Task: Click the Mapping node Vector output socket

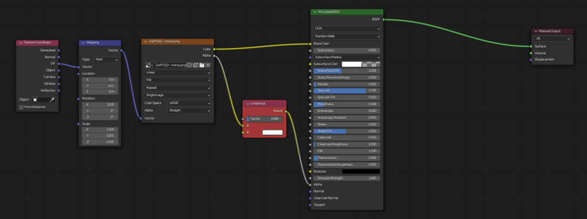Action: click(x=122, y=50)
